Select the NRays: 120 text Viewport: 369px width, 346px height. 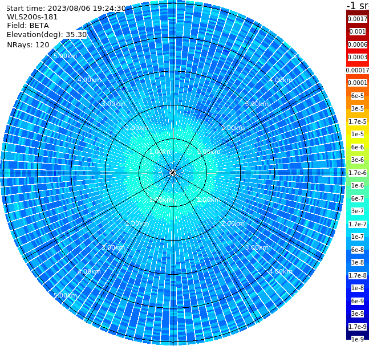click(28, 44)
